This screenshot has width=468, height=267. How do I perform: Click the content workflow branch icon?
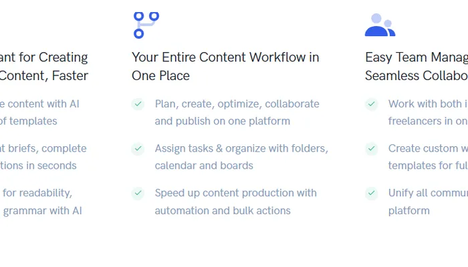(x=146, y=25)
